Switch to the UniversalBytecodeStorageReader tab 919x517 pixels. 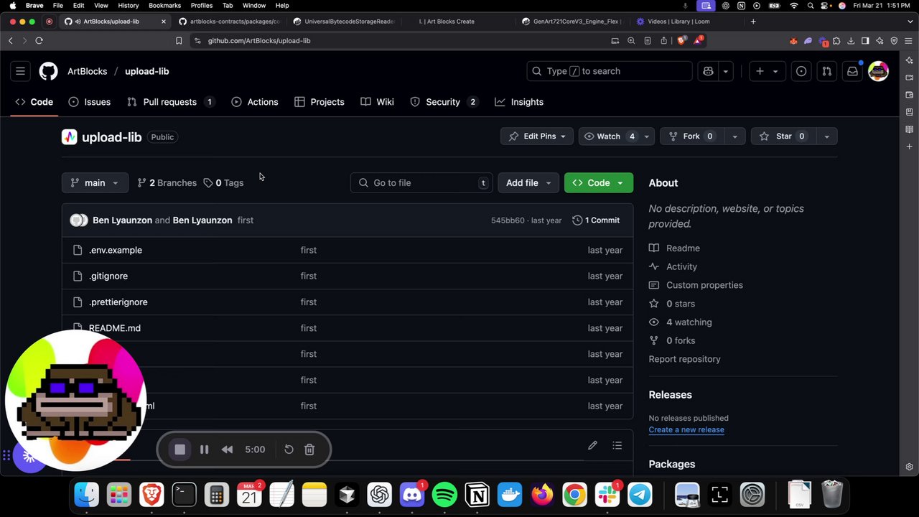(345, 22)
